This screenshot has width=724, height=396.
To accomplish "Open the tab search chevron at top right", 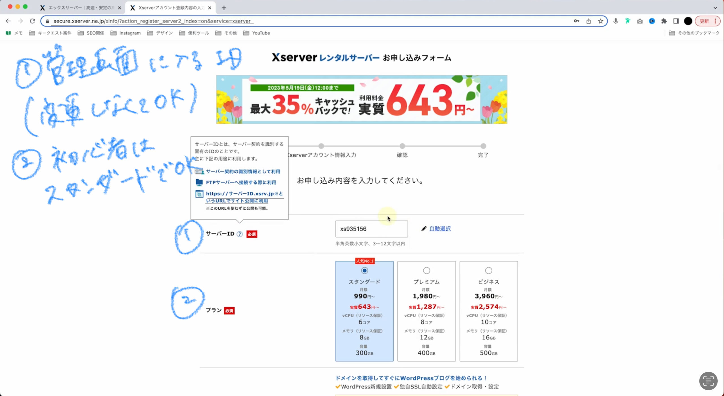I will [715, 8].
